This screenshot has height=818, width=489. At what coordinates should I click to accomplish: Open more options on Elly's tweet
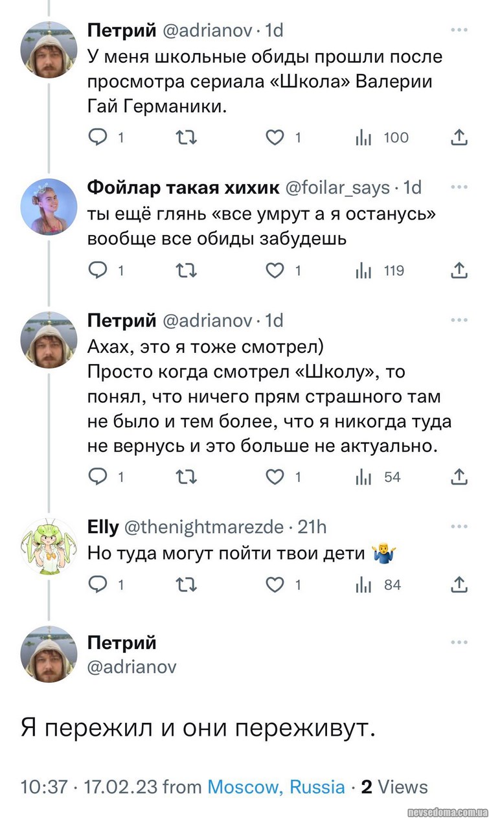click(x=459, y=527)
